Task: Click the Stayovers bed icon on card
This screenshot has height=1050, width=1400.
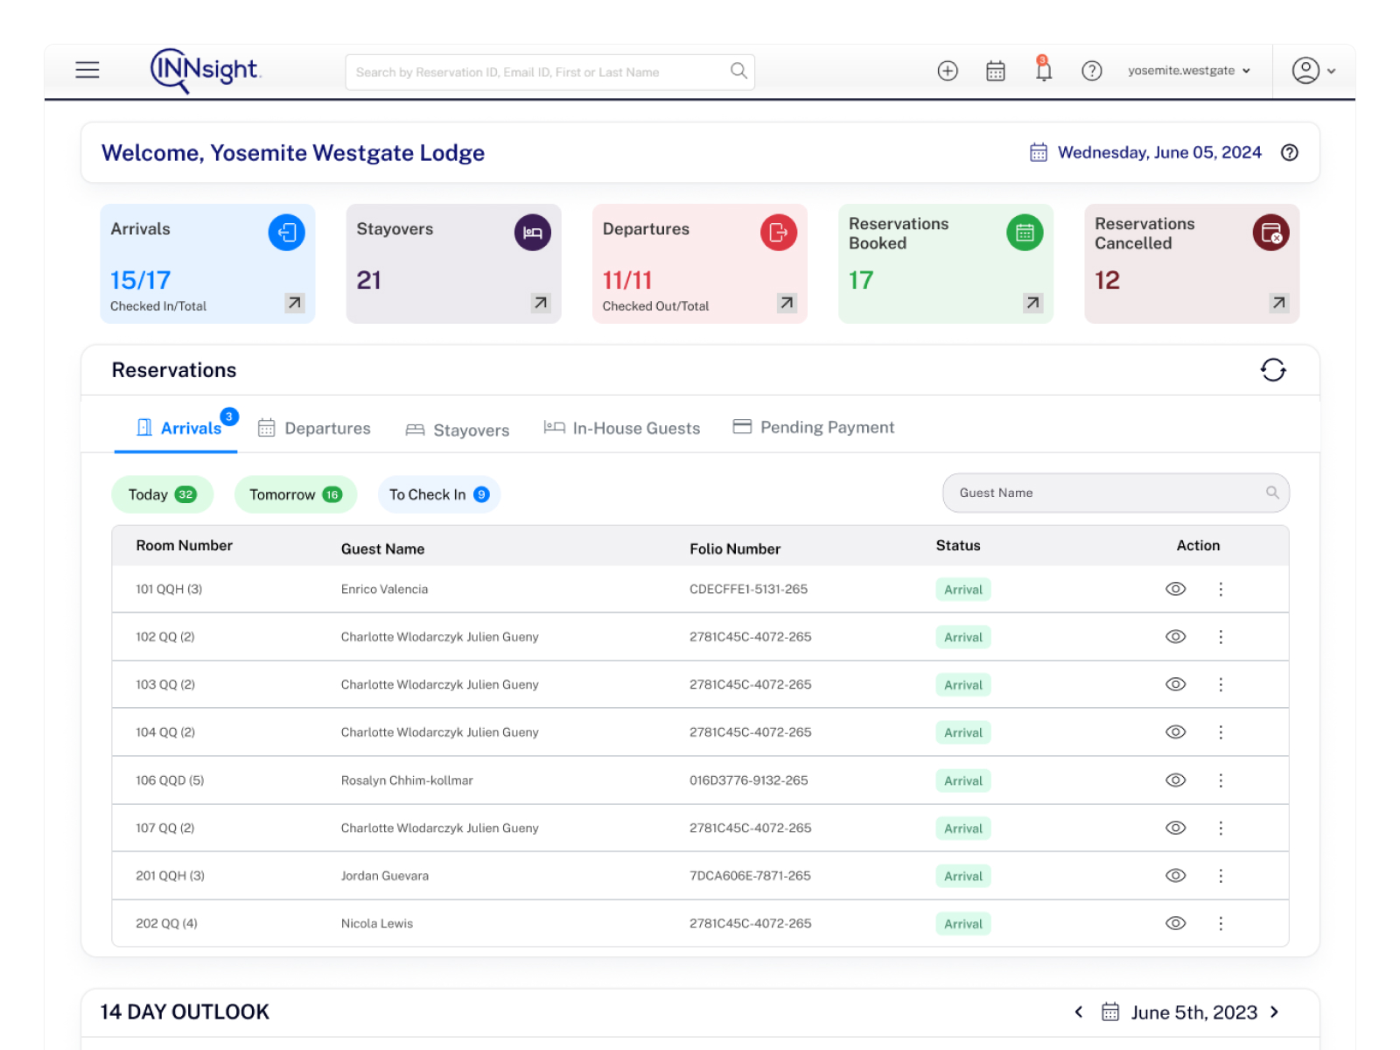Action: (533, 233)
